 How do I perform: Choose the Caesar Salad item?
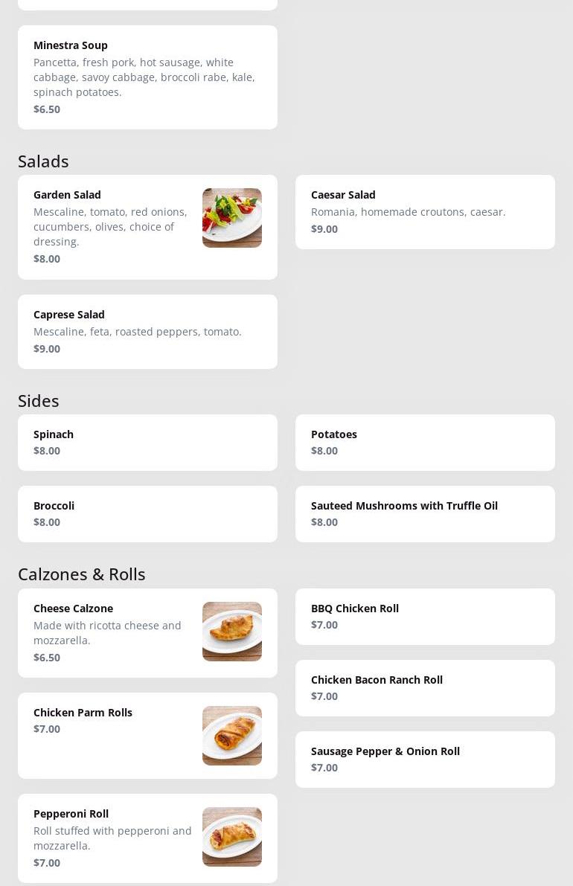[424, 212]
